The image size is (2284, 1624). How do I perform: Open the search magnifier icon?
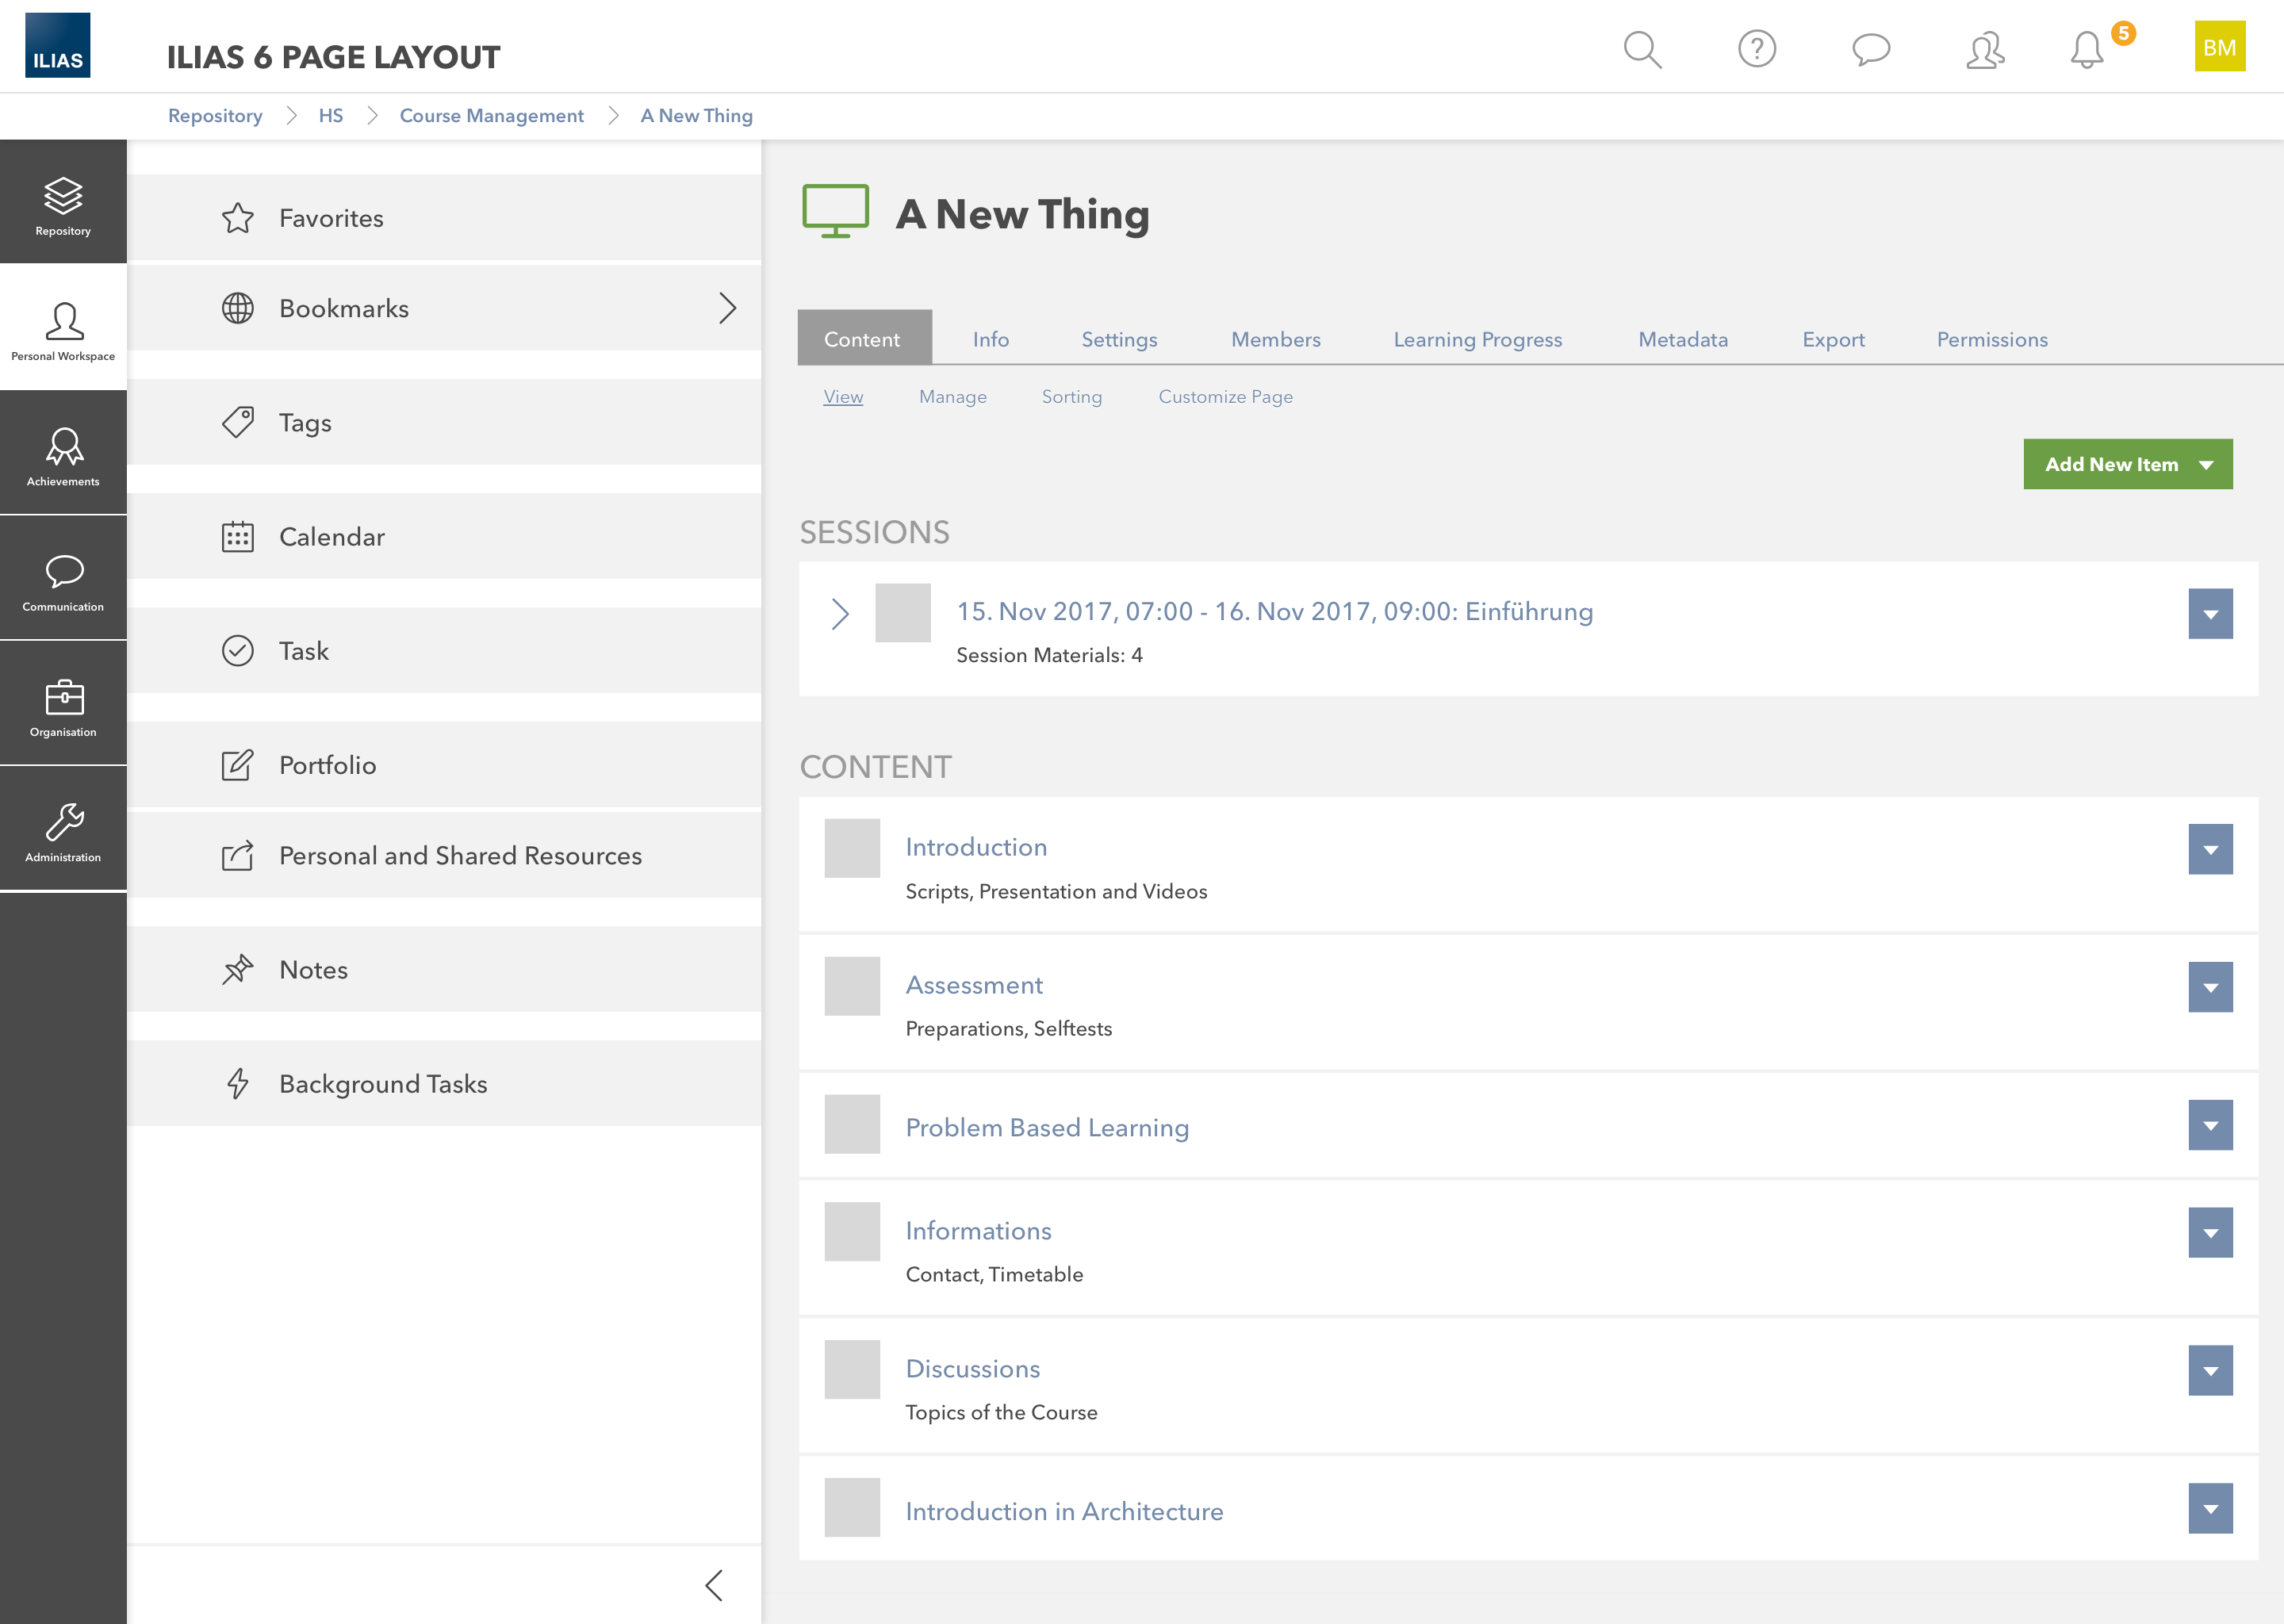(x=1642, y=49)
